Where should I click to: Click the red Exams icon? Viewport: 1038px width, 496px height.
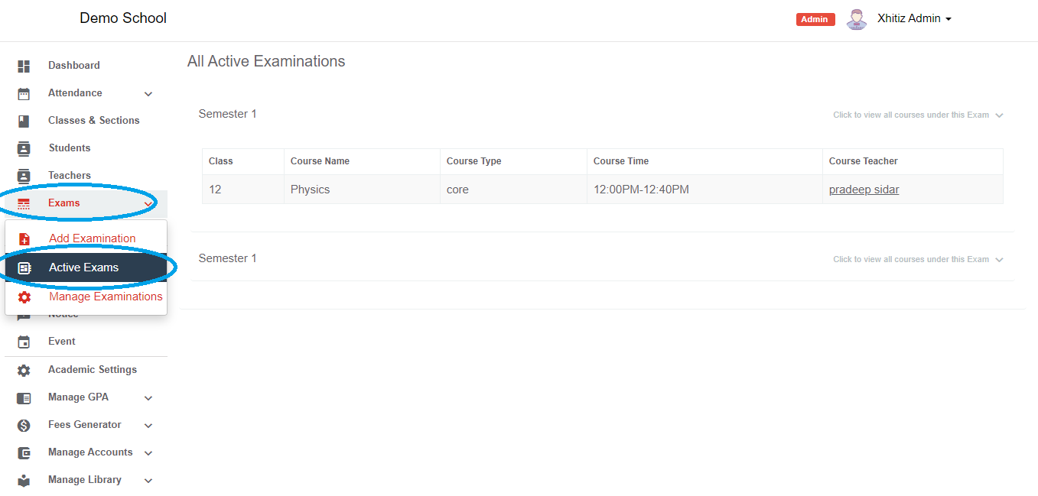point(24,204)
